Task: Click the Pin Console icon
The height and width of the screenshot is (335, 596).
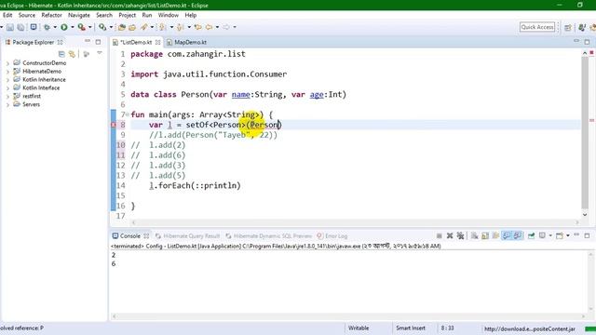Action: (531, 235)
